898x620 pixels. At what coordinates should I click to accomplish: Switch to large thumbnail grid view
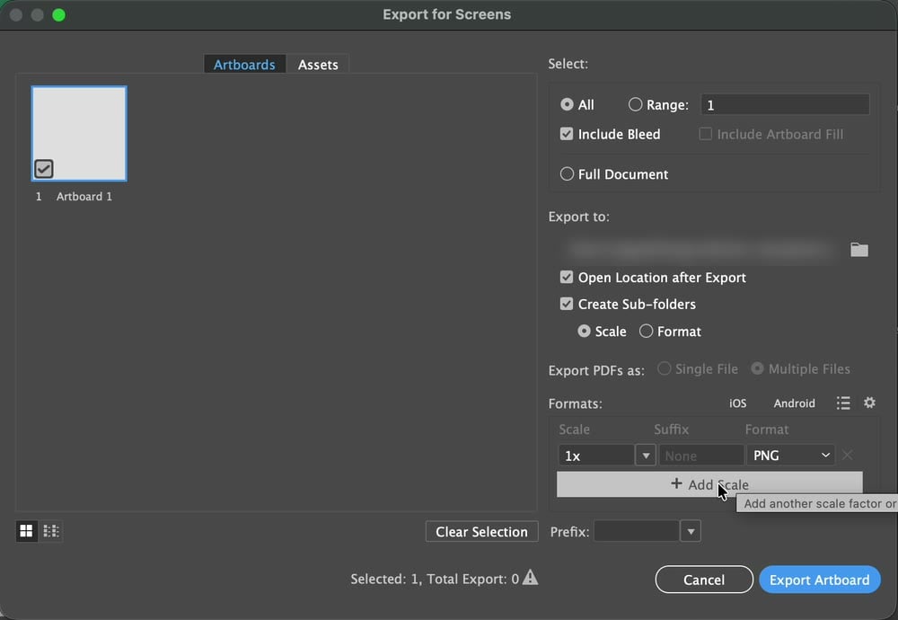coord(26,531)
